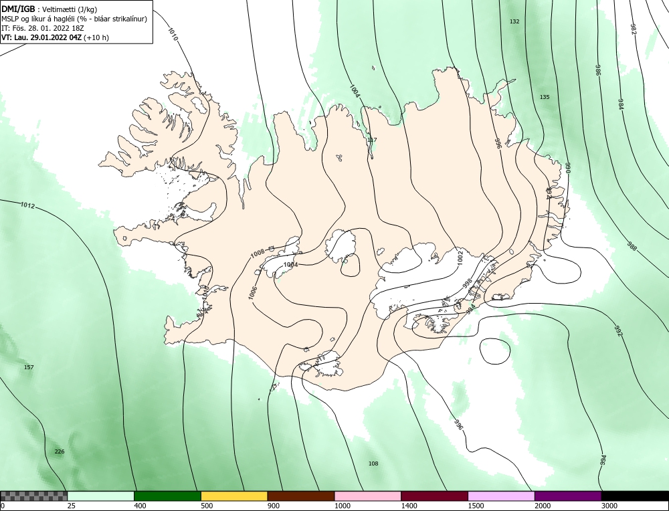Click the 1002 isobar label
The width and height of the screenshot is (669, 511).
click(460, 258)
